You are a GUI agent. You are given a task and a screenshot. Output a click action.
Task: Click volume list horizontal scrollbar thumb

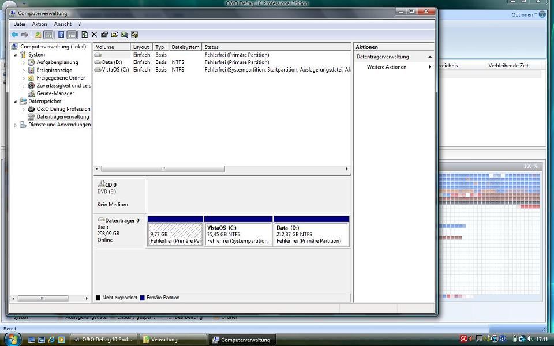[x=163, y=169]
